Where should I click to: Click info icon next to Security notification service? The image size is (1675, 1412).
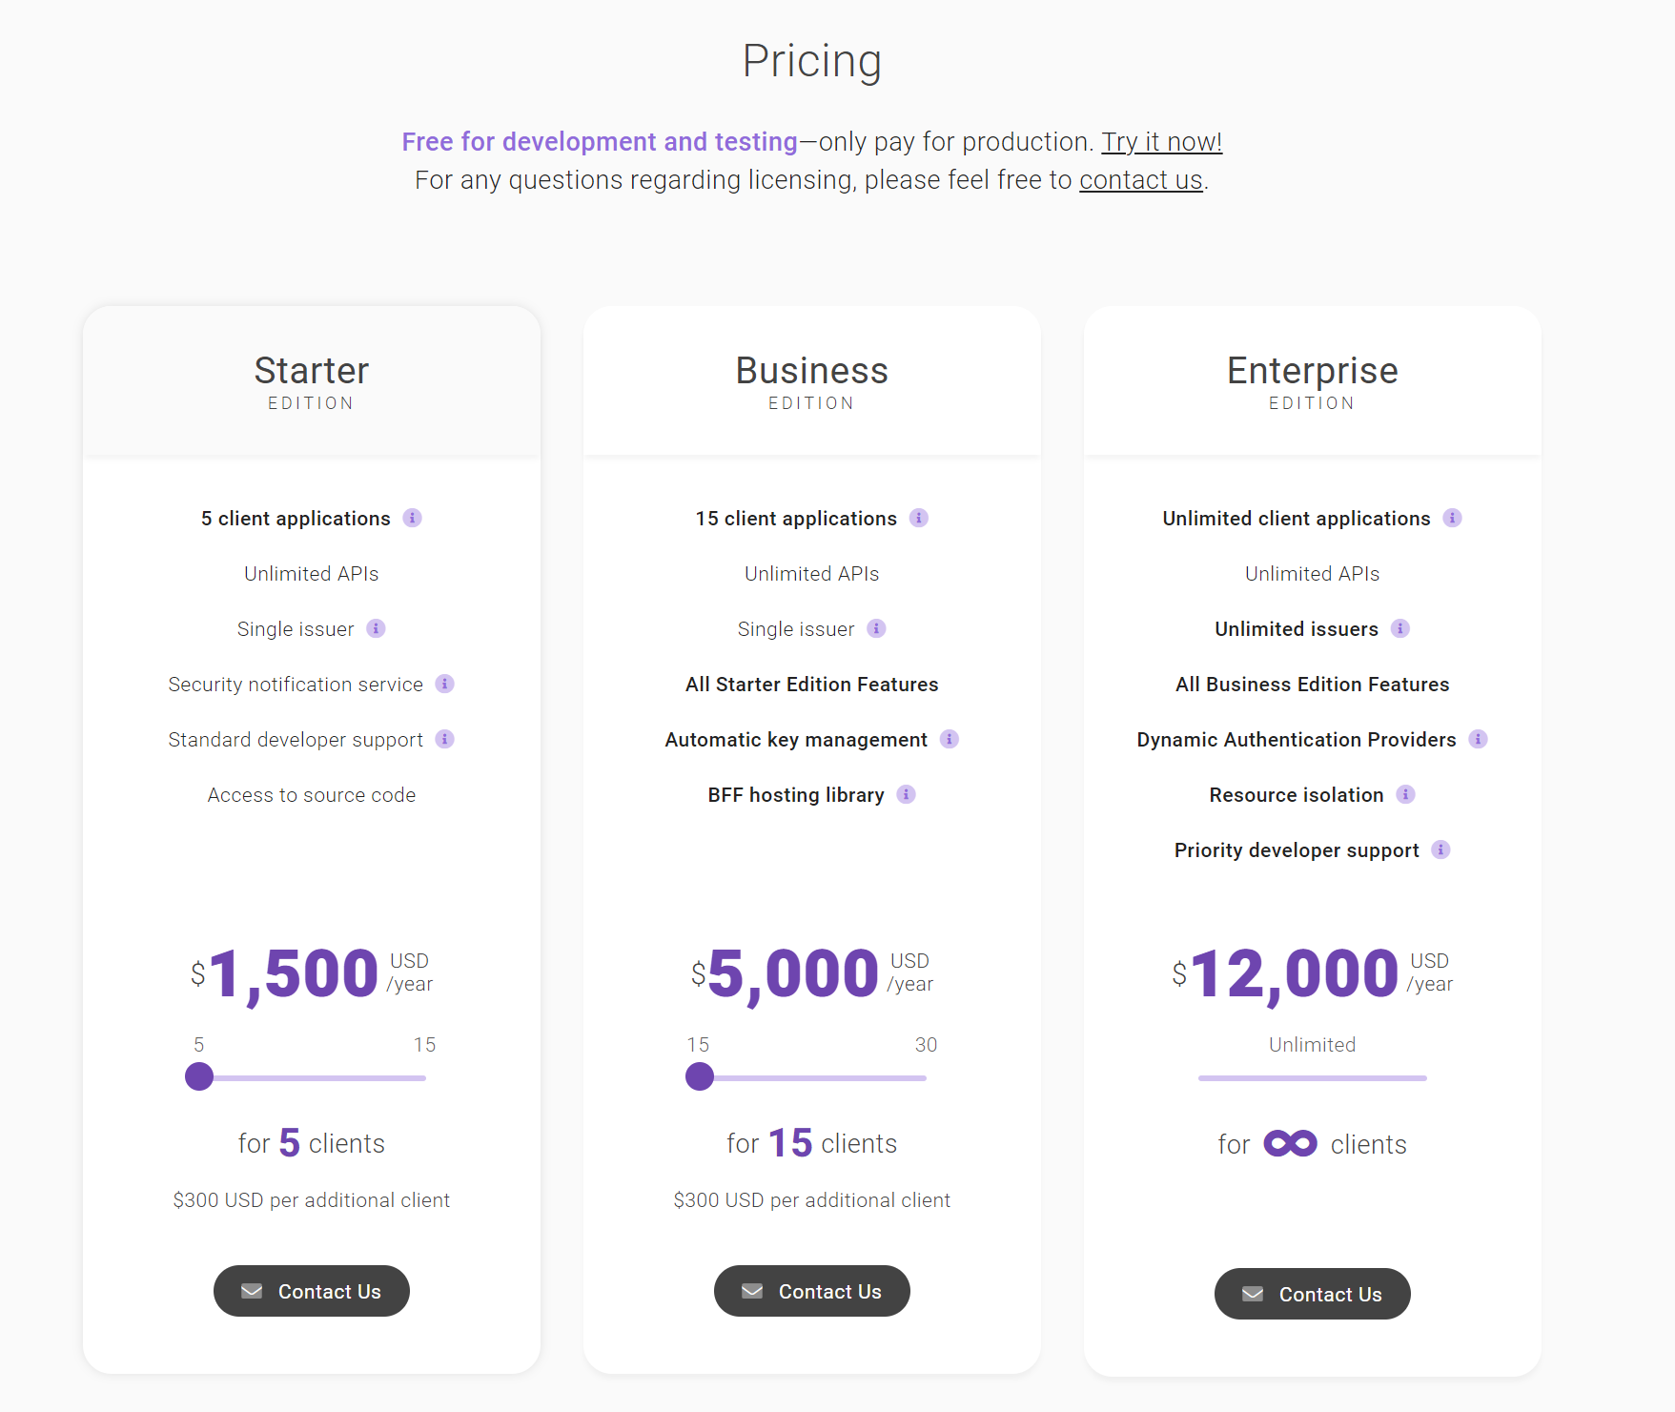click(444, 684)
